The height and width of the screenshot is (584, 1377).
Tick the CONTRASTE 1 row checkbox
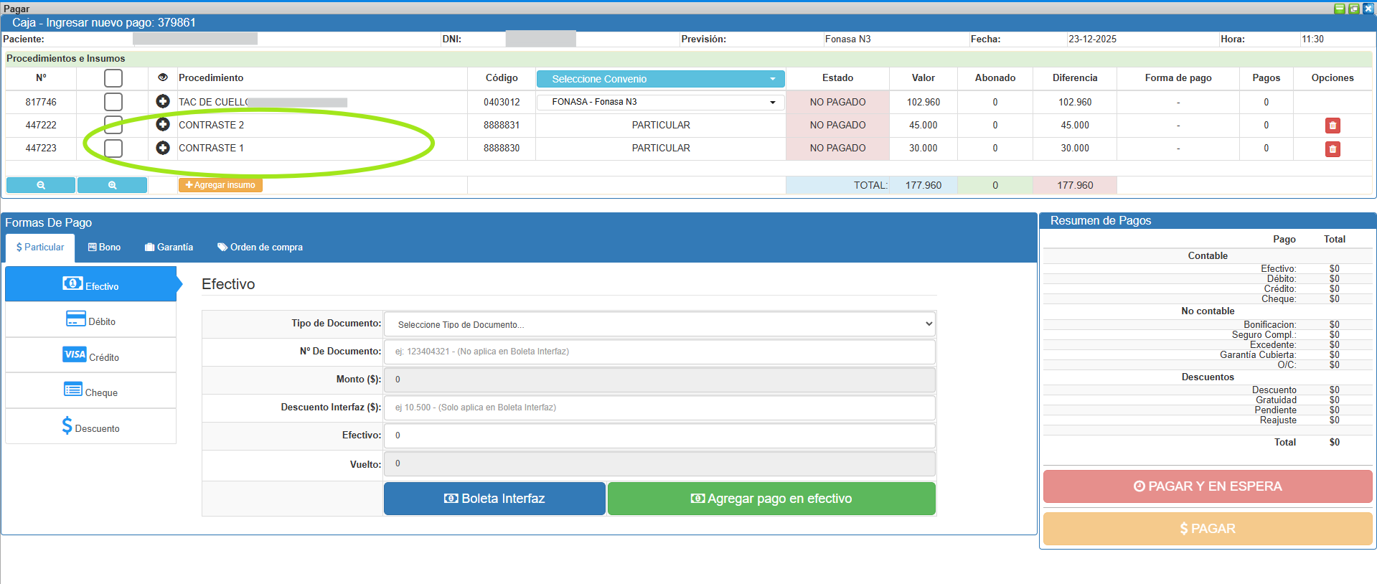[x=113, y=149]
